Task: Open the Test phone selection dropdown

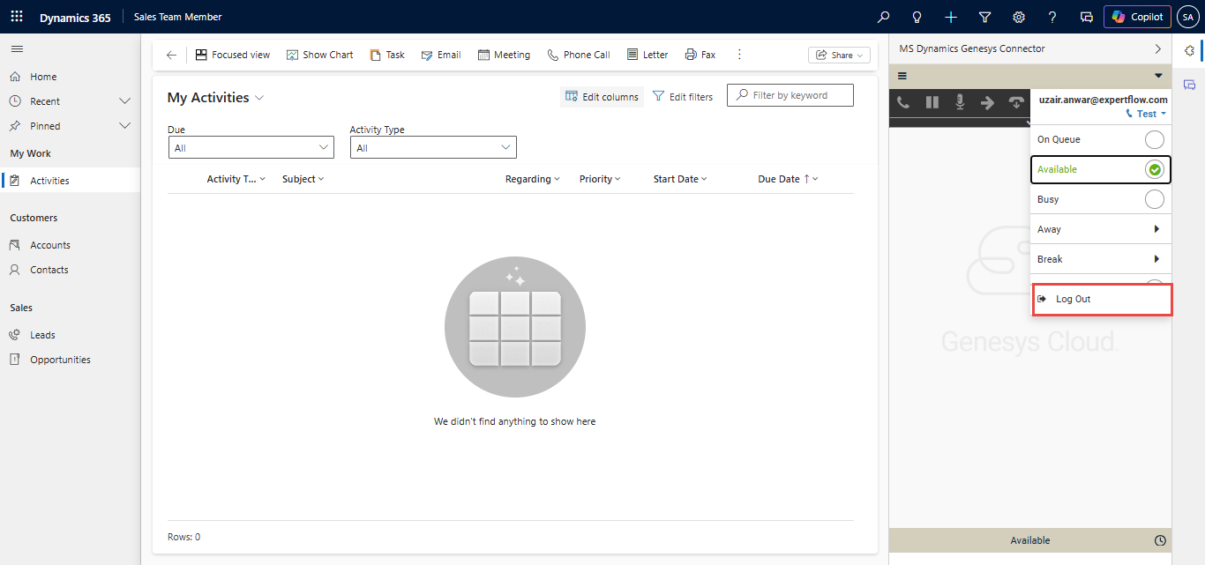Action: tap(1147, 114)
